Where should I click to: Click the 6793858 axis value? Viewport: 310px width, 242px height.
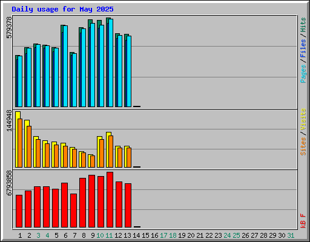(9, 183)
